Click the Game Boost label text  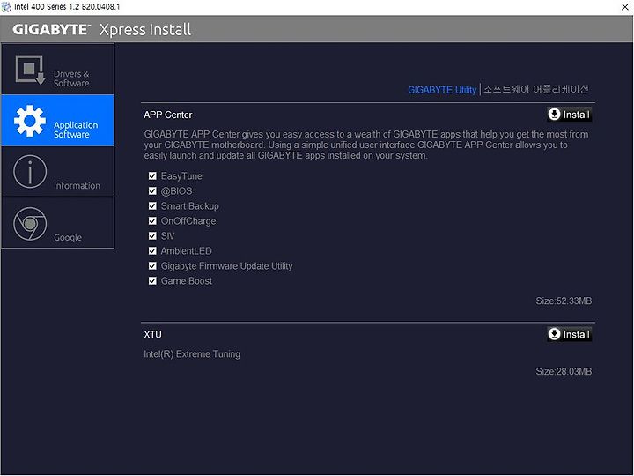187,281
